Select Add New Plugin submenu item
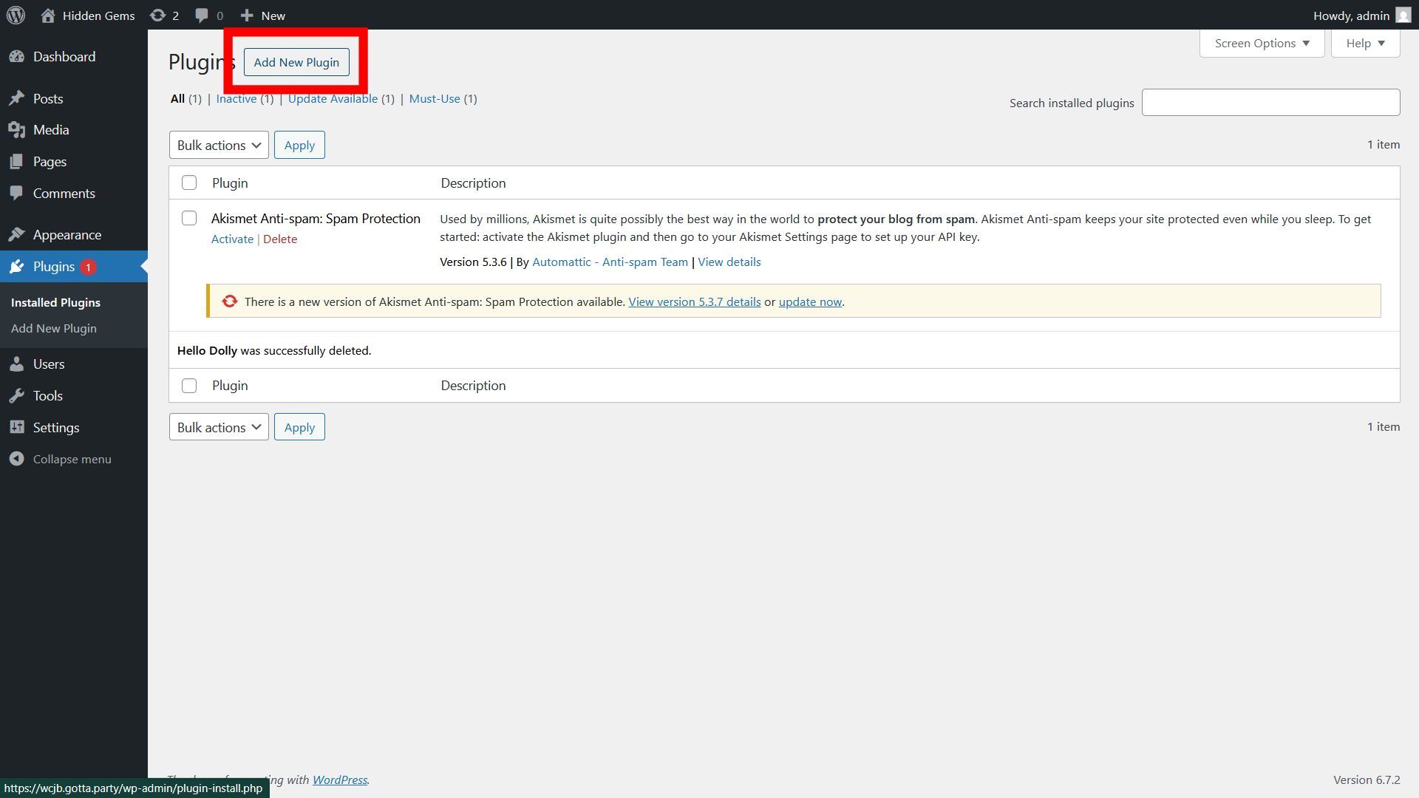This screenshot has height=798, width=1419. coord(54,329)
